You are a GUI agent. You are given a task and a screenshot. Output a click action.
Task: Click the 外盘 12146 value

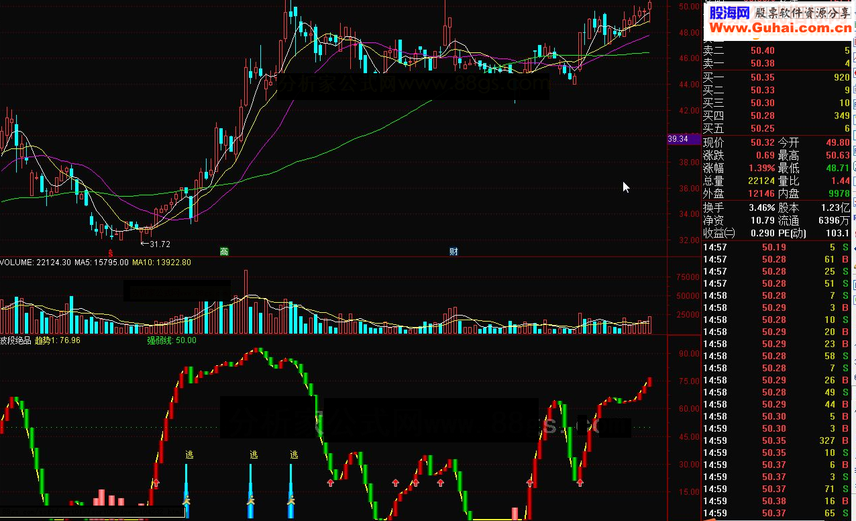pyautogui.click(x=763, y=193)
